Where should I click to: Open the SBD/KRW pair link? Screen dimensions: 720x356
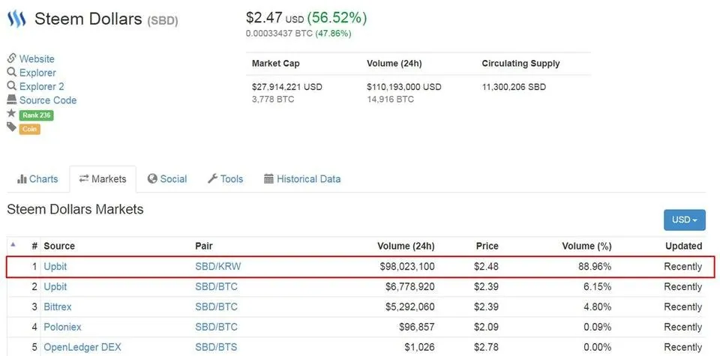[217, 267]
